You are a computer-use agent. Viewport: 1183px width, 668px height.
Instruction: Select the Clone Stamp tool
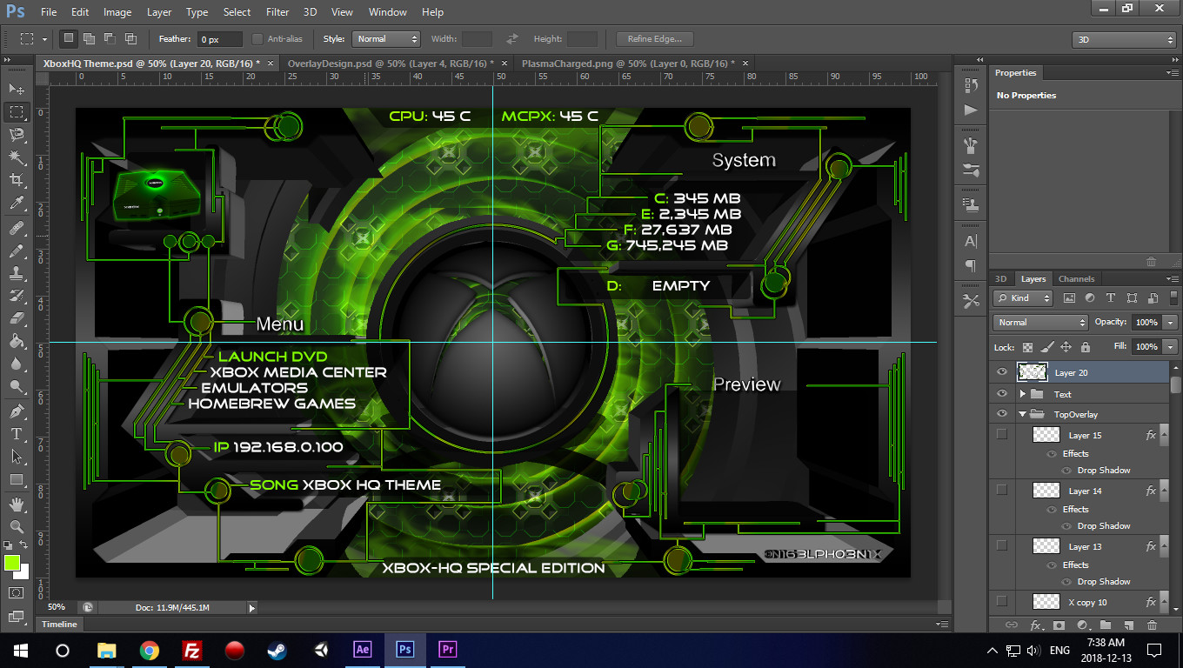pos(17,273)
